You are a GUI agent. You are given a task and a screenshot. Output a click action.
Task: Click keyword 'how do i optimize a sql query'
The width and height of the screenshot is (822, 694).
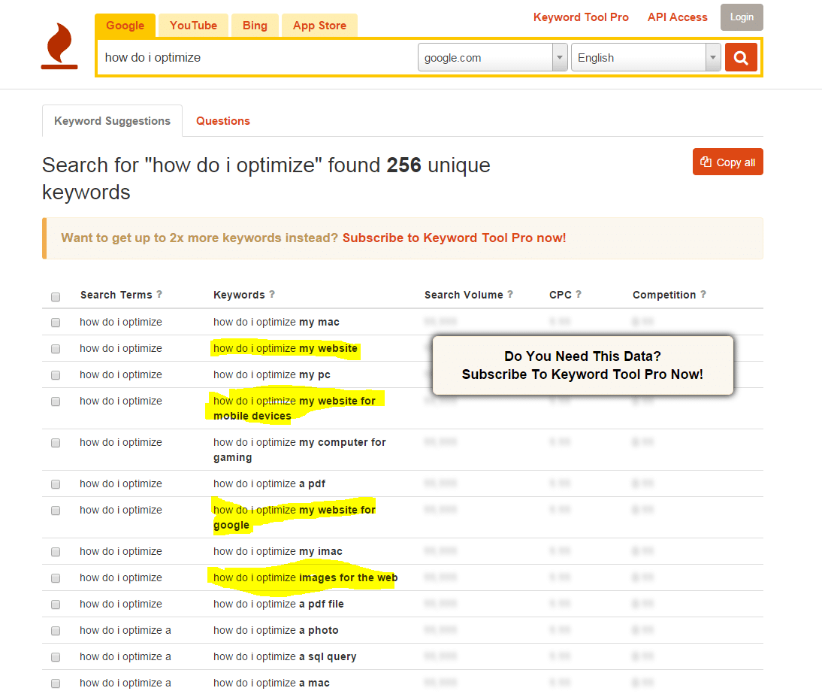coord(285,656)
